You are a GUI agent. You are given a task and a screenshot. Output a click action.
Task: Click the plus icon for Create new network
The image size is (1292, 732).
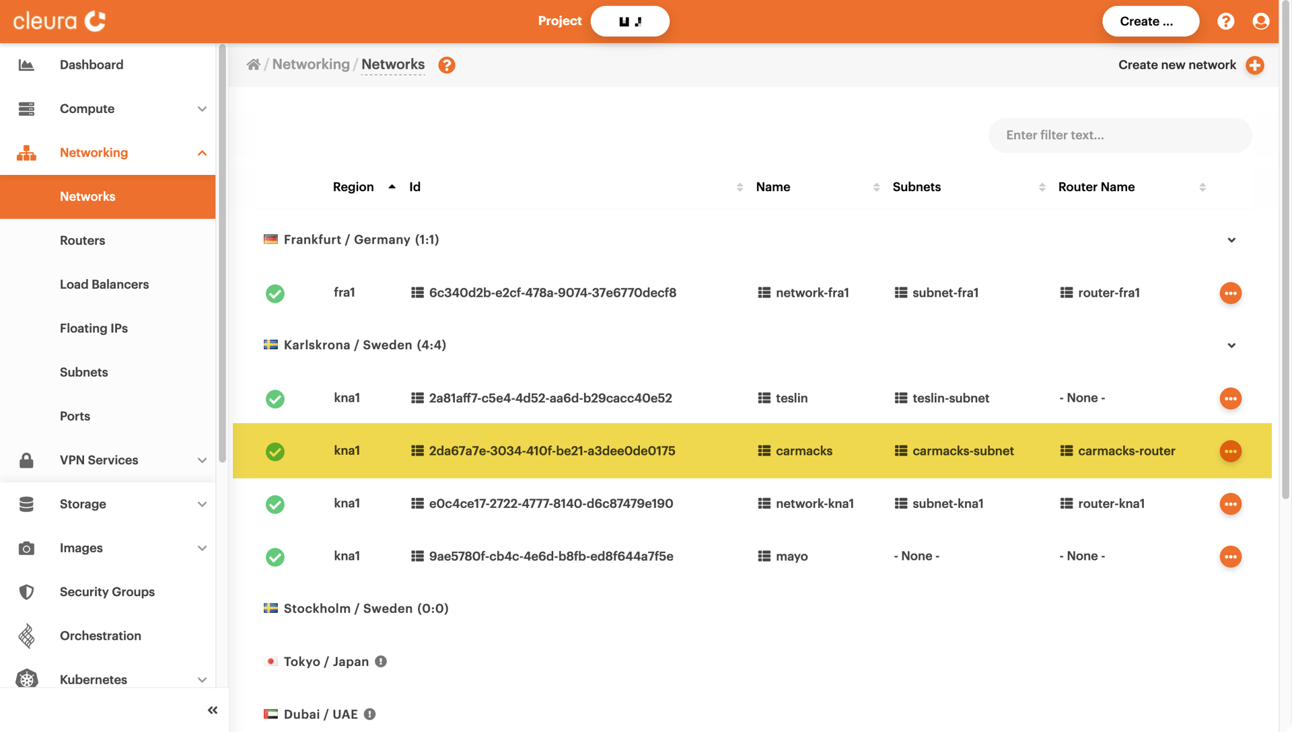(1255, 65)
